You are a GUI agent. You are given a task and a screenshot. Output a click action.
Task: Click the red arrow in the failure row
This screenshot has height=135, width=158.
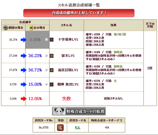pos(24,99)
